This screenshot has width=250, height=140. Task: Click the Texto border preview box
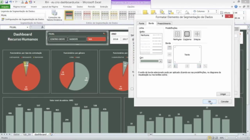[187, 54]
